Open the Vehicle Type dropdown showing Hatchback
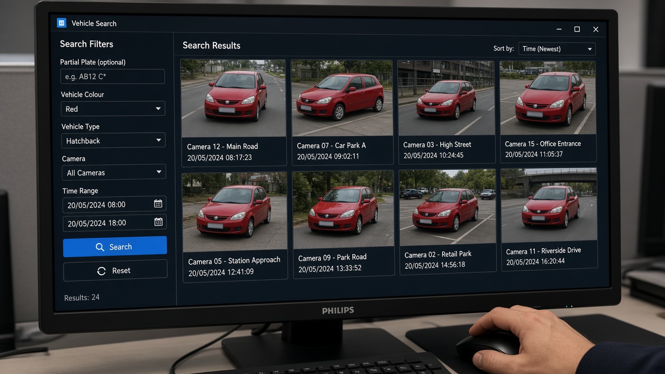Viewport: 665px width, 374px height. (113, 140)
